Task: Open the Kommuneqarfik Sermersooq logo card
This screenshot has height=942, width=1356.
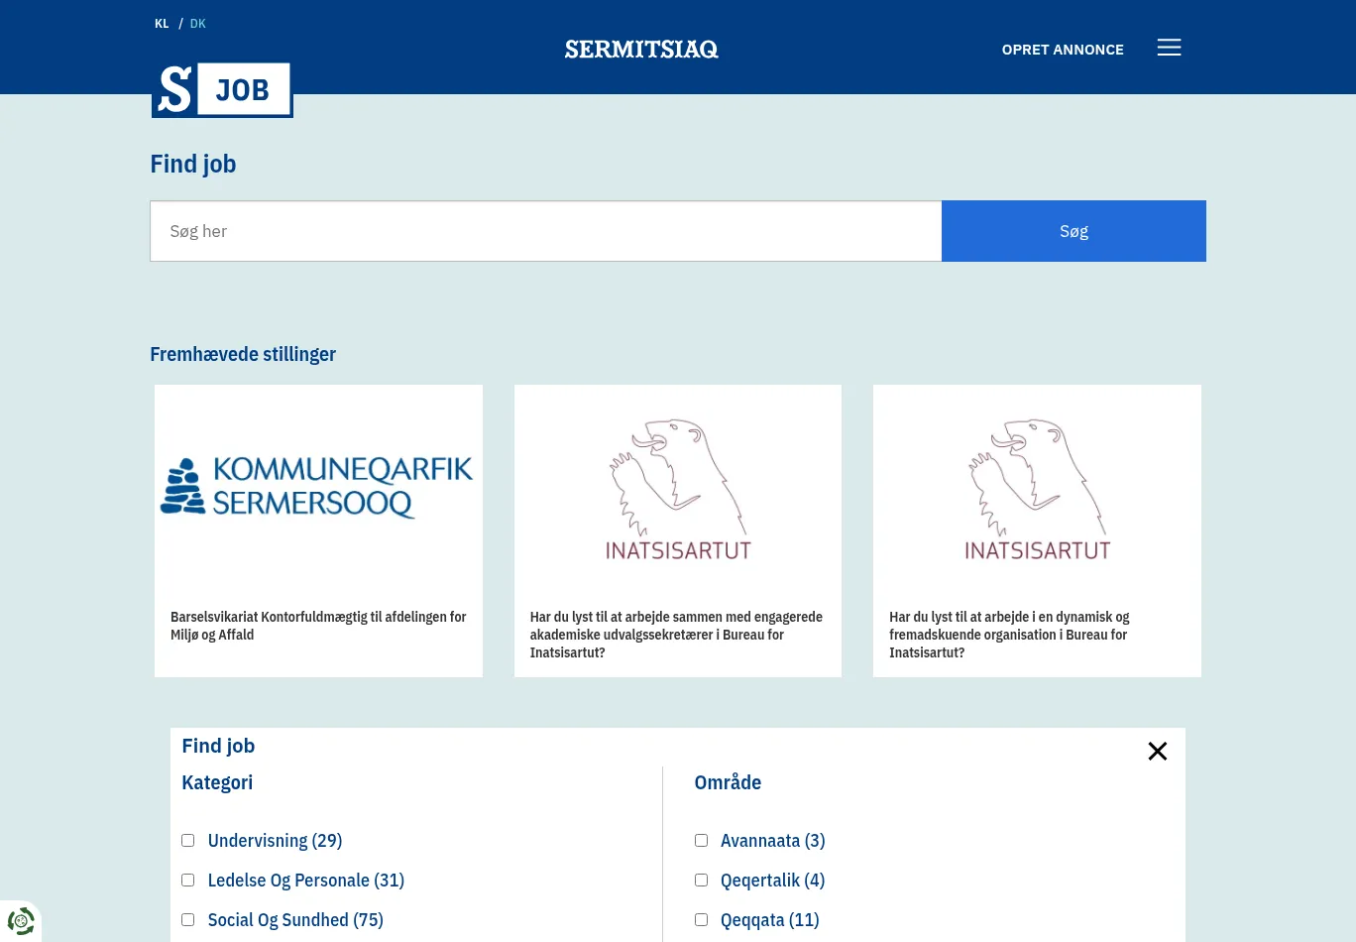Action: pos(318,487)
